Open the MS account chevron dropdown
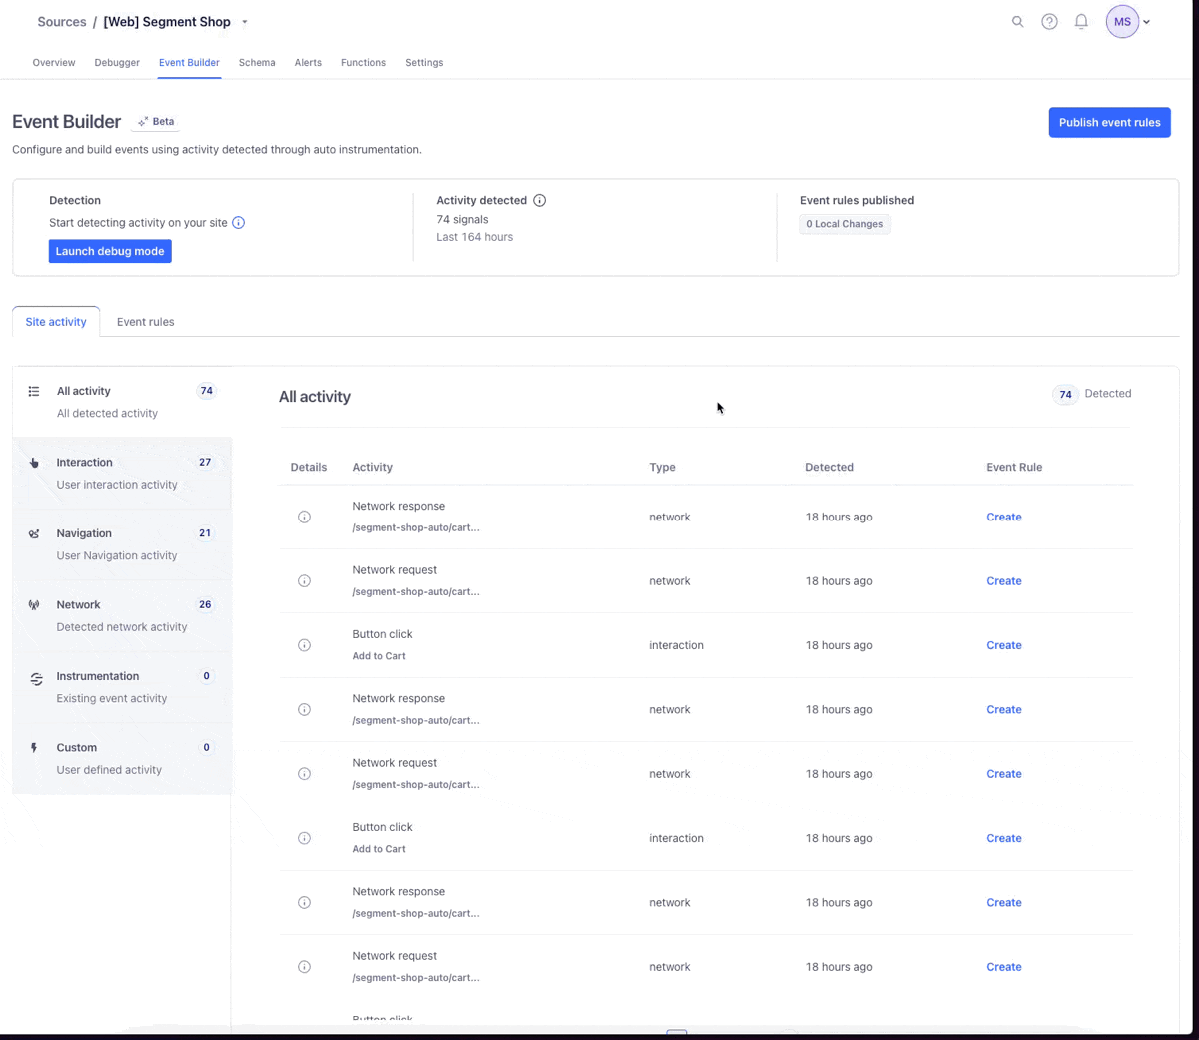Viewport: 1199px width, 1040px height. tap(1145, 21)
